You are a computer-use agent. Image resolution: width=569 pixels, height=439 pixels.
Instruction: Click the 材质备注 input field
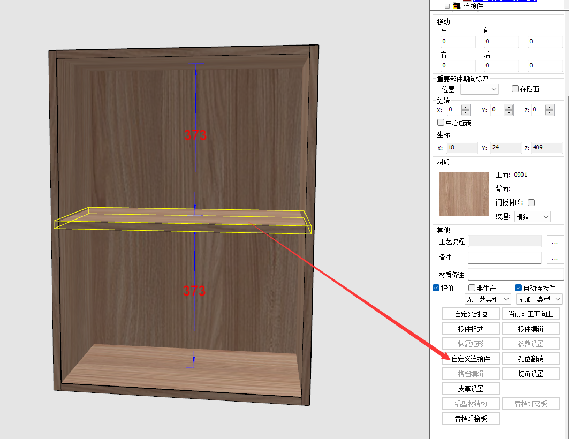pos(515,275)
